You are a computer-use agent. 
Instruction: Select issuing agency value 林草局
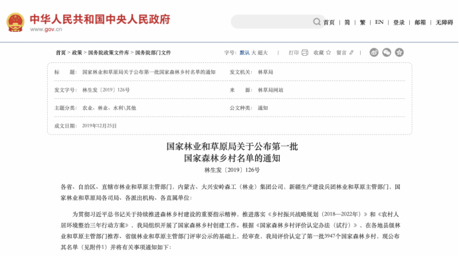[x=266, y=72]
